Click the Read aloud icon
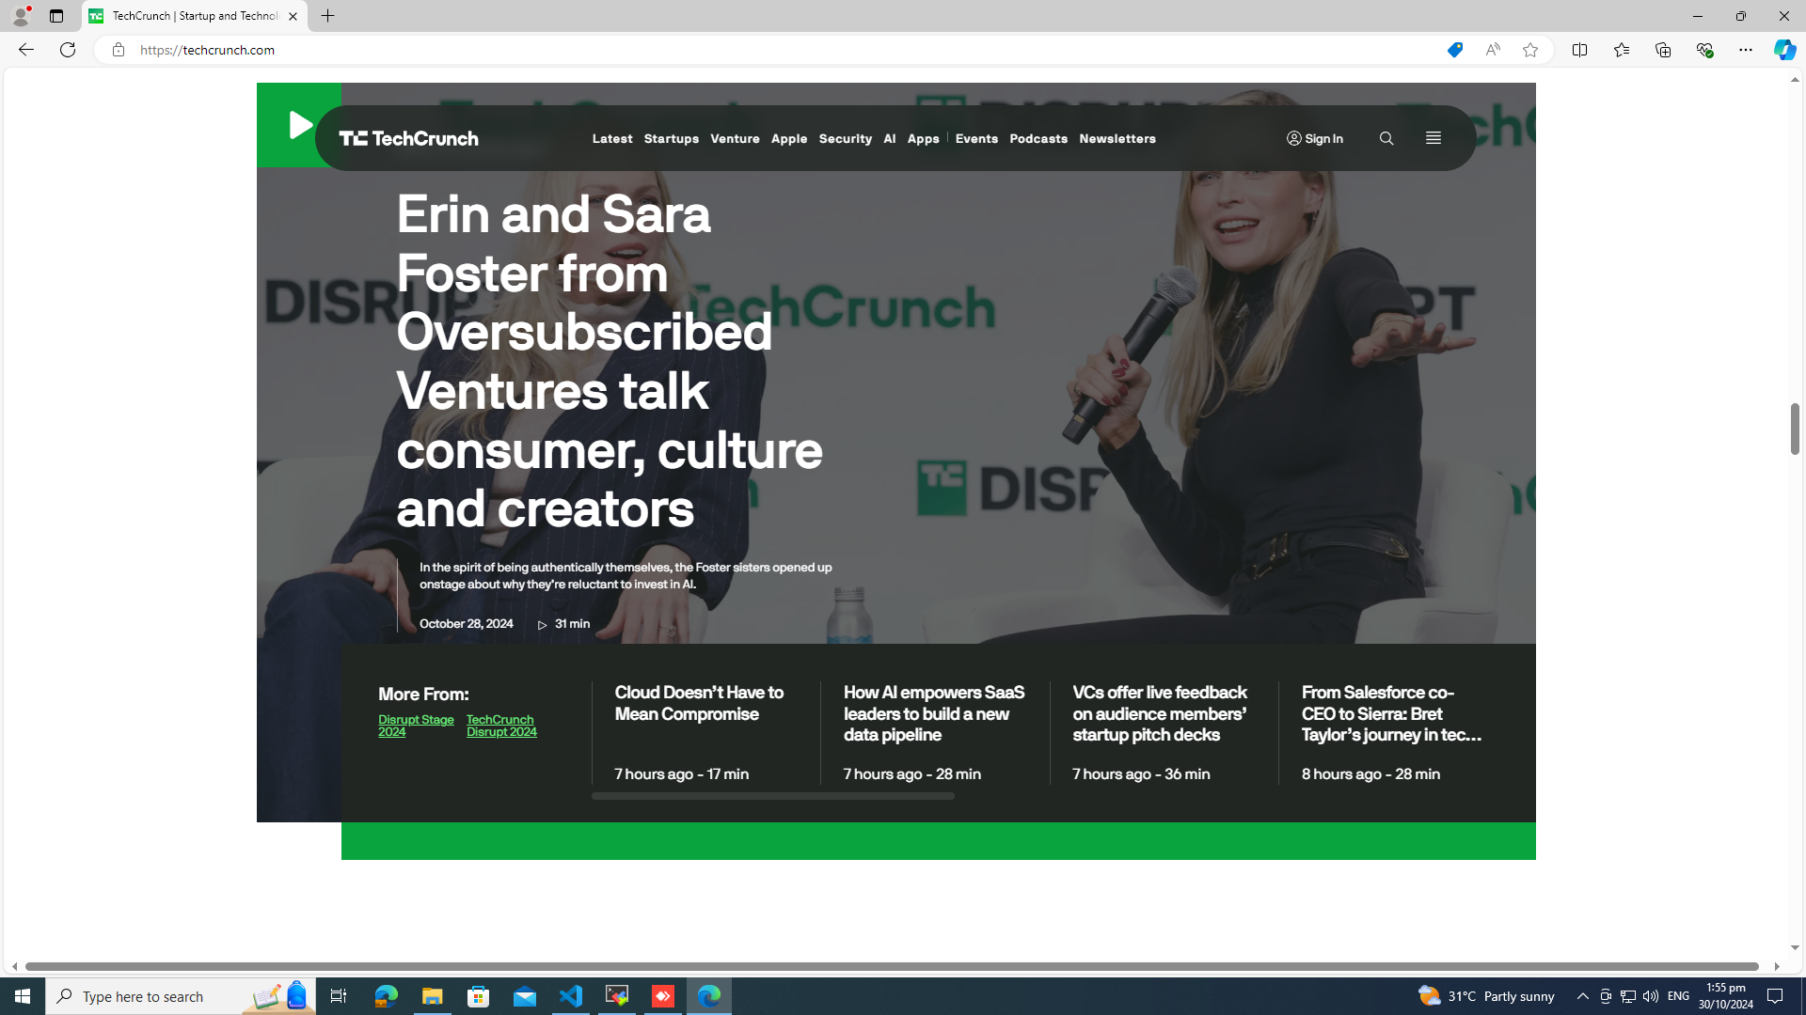 1492,50
